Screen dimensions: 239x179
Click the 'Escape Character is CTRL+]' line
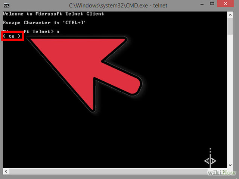(x=44, y=23)
